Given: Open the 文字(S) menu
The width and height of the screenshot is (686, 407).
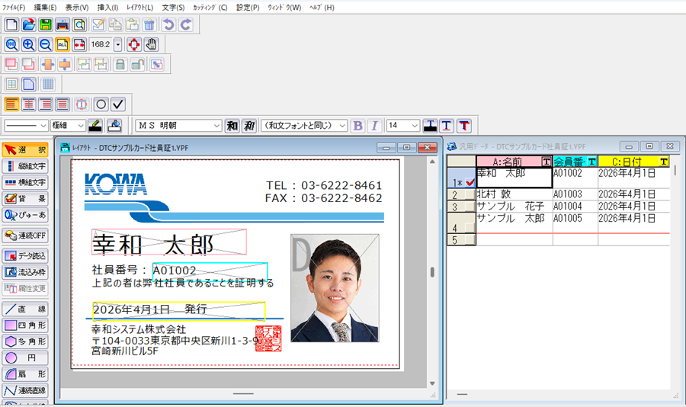Looking at the screenshot, I should tap(173, 8).
